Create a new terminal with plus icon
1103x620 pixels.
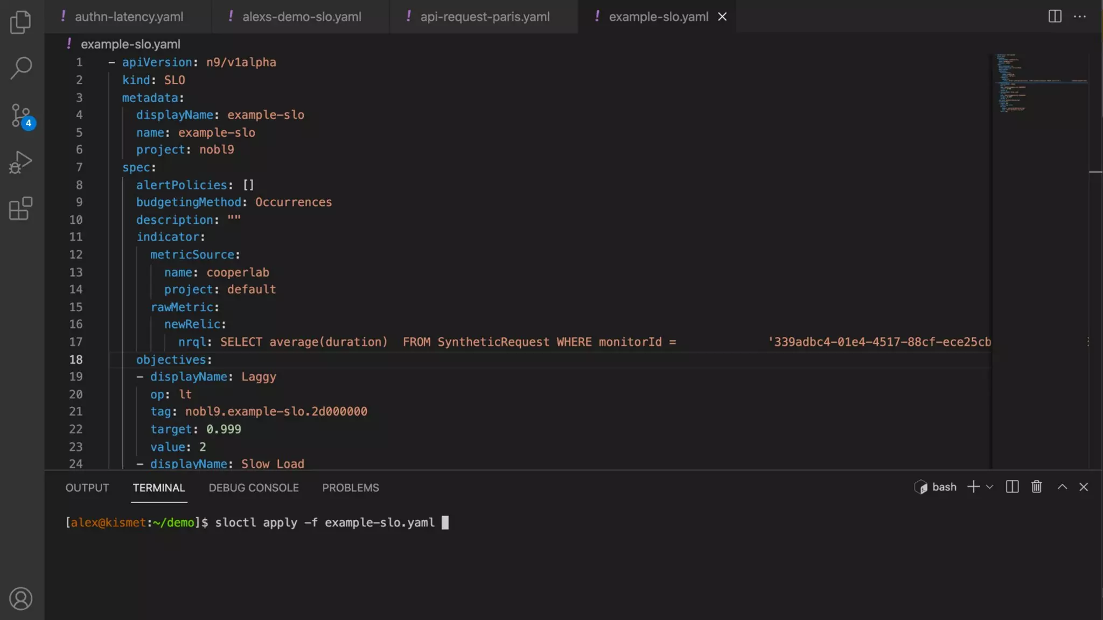(x=973, y=487)
